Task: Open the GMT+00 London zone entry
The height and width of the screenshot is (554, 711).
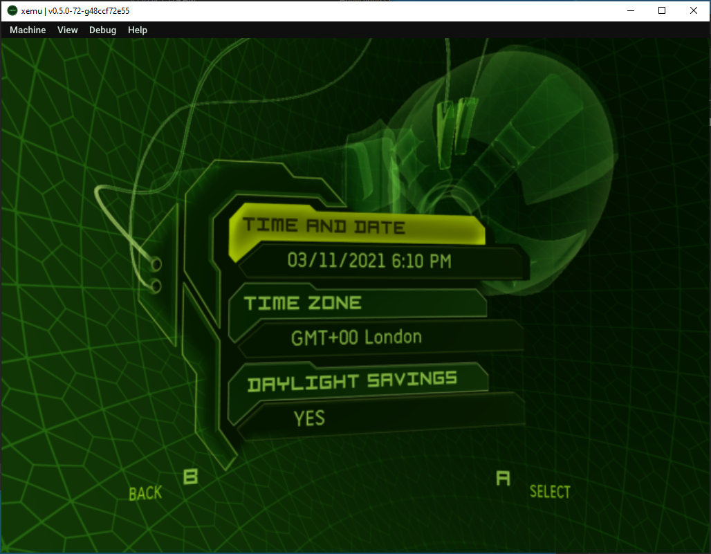Action: [x=356, y=337]
